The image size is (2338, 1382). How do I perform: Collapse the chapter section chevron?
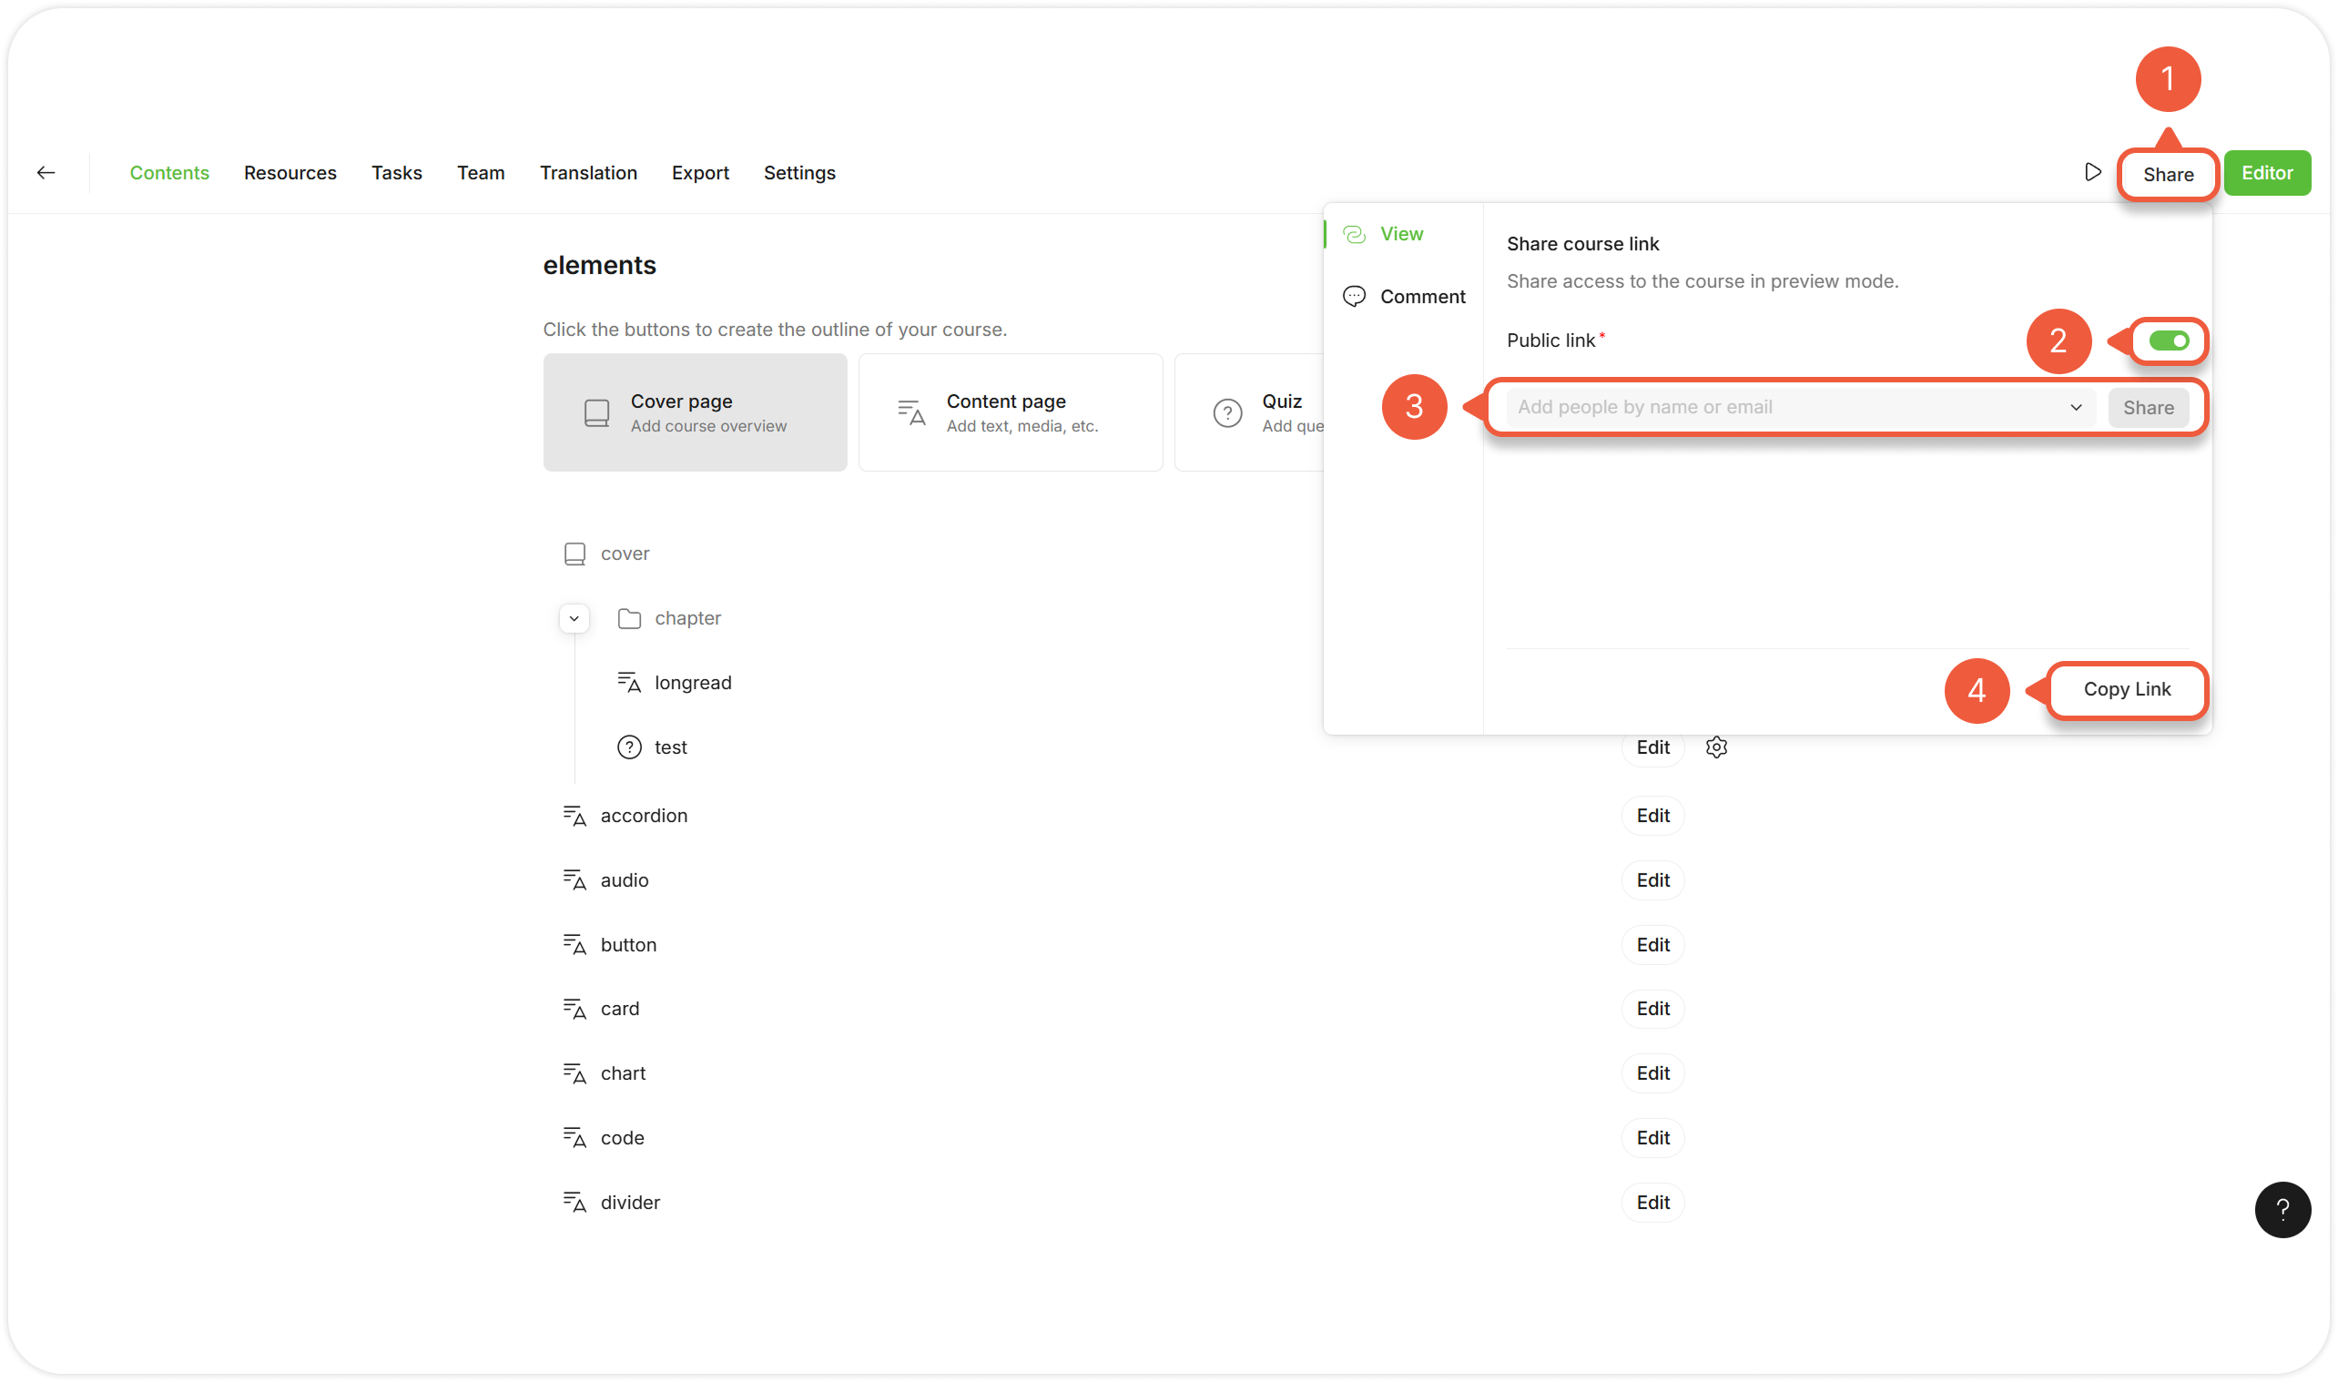(574, 618)
